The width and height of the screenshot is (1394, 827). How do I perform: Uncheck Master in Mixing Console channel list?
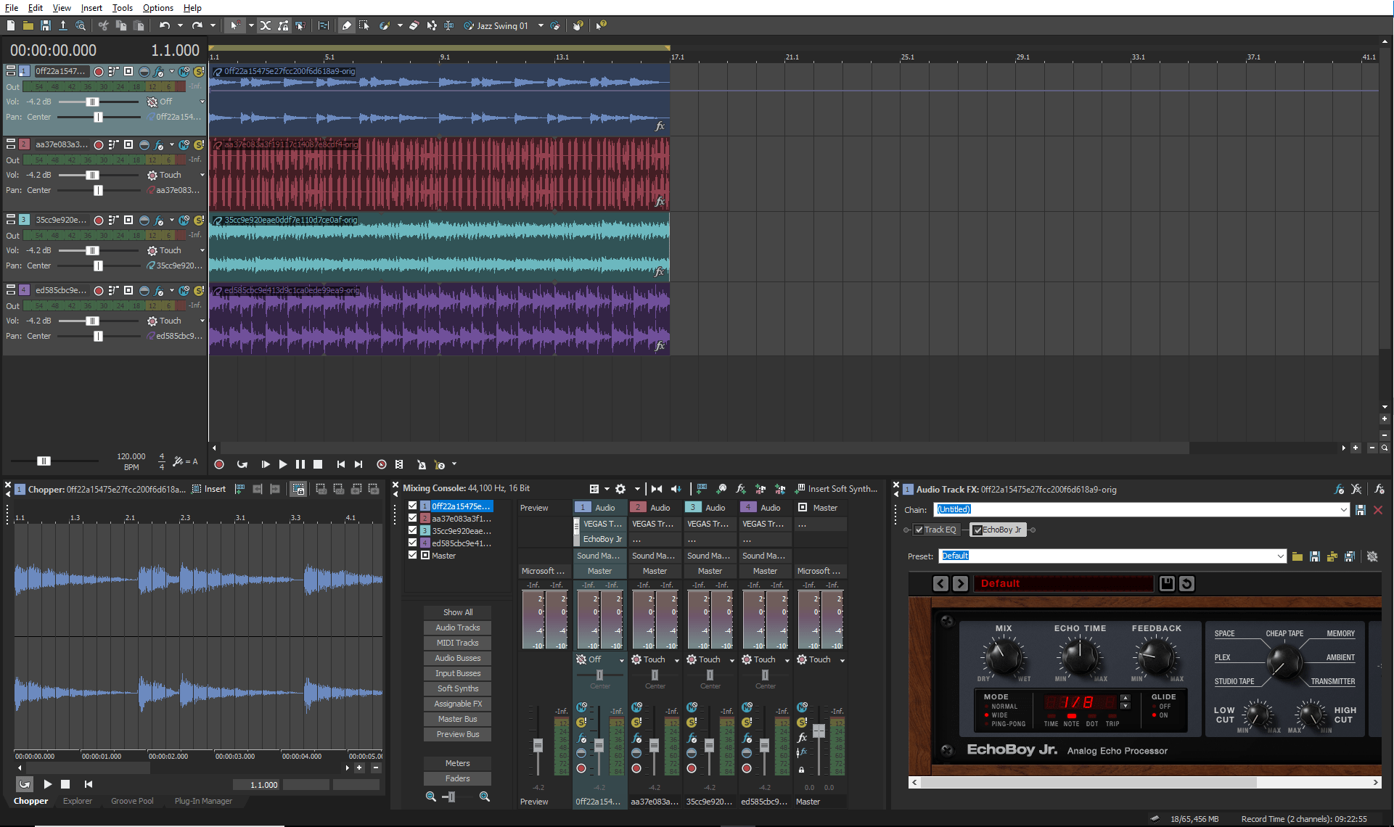(x=413, y=556)
